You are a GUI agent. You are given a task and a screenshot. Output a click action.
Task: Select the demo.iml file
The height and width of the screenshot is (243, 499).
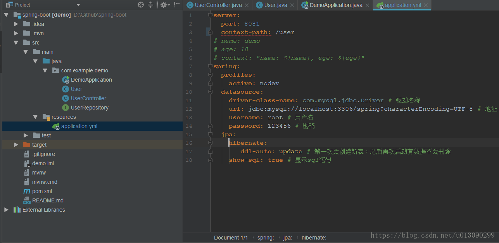tap(43, 163)
